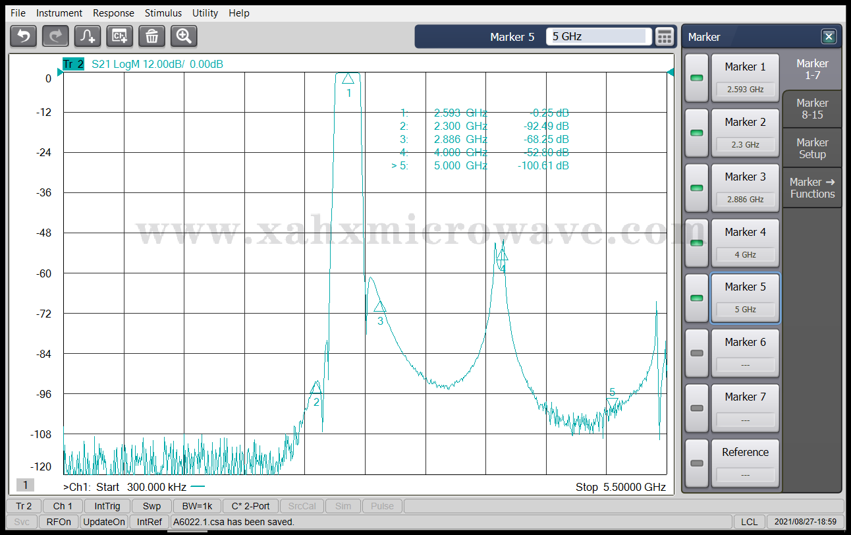
Task: Click the Stop 5.50000 GHz label
Action: click(620, 488)
